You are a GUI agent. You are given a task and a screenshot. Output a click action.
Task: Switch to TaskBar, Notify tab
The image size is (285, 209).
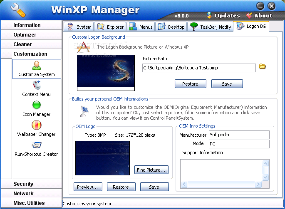coord(210,27)
